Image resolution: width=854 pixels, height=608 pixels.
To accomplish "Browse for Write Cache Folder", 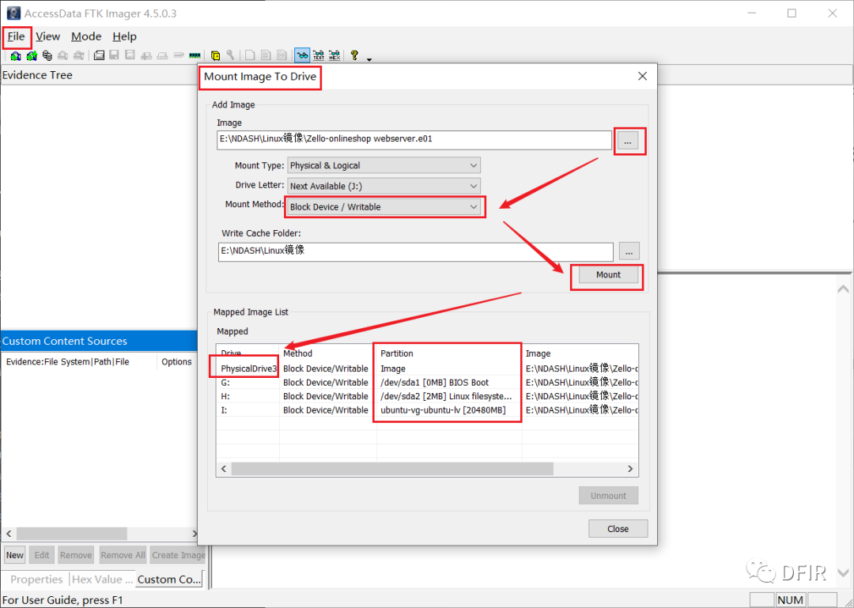I will (x=629, y=251).
